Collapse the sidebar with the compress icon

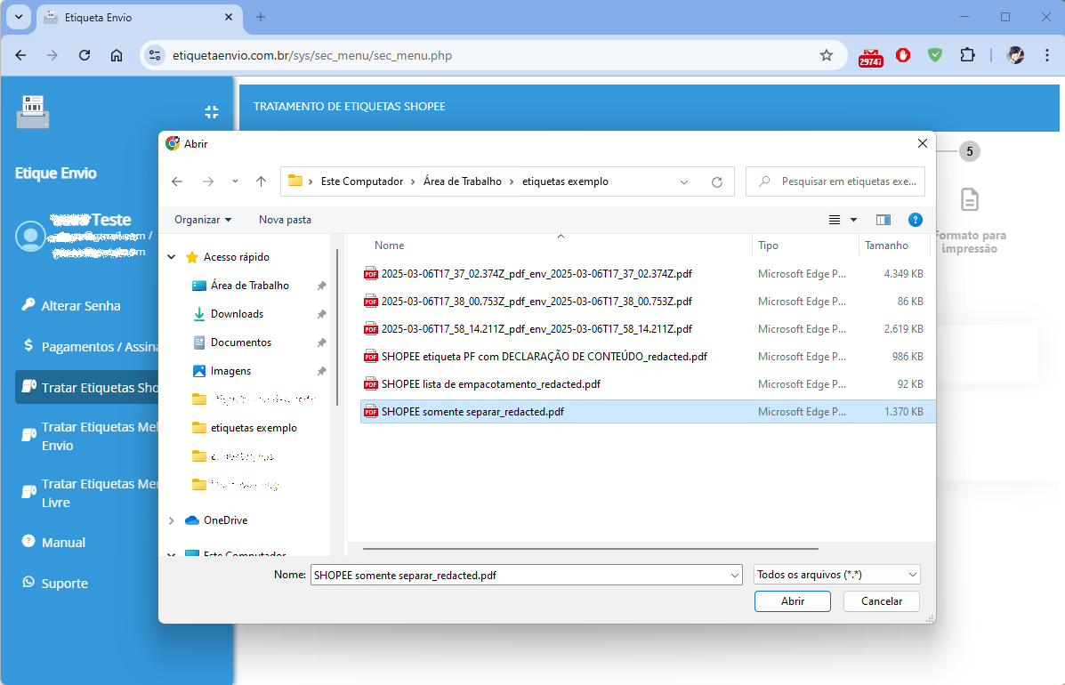[211, 112]
